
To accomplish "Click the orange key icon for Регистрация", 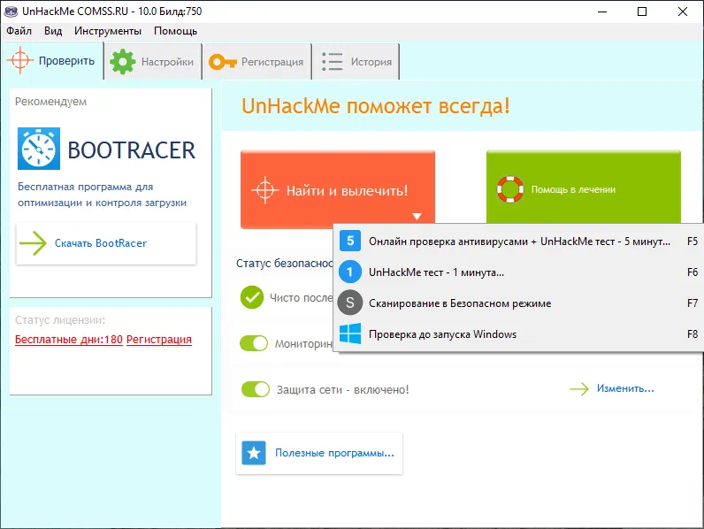I will 222,62.
